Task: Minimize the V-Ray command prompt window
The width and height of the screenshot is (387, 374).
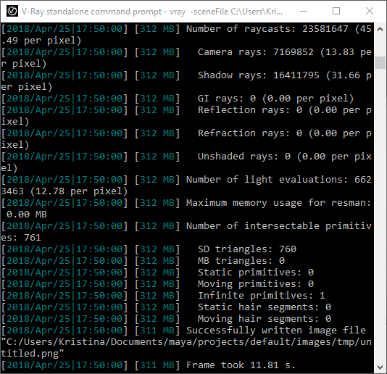Action: click(304, 11)
